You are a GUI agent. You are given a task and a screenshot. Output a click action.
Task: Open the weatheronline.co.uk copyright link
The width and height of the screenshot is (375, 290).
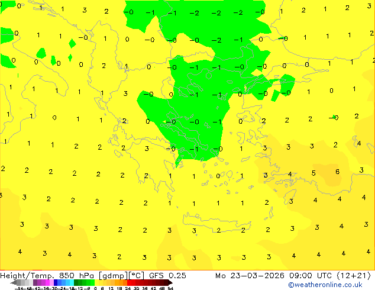[x=325, y=285]
